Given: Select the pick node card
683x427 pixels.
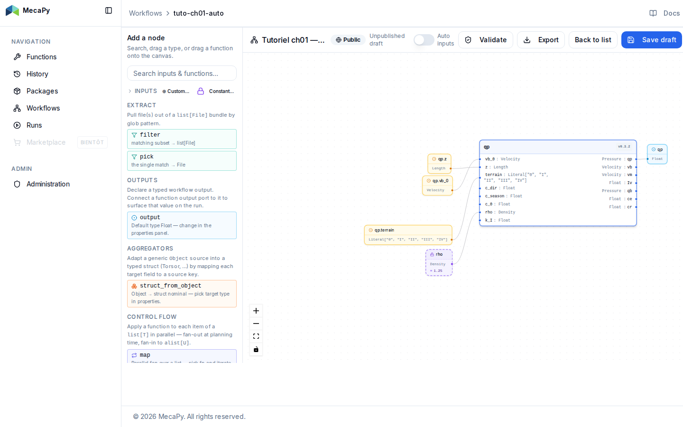Looking at the screenshot, I should 182,161.
